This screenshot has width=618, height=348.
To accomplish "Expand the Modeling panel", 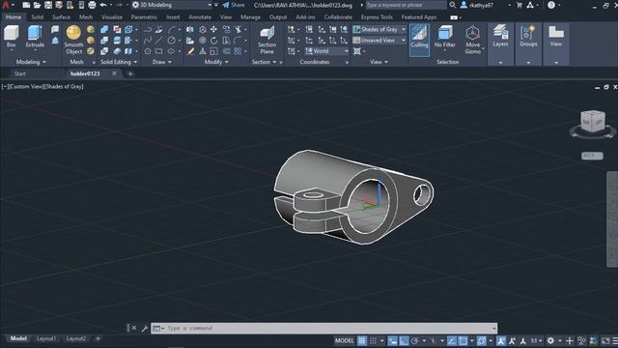I will [x=31, y=62].
